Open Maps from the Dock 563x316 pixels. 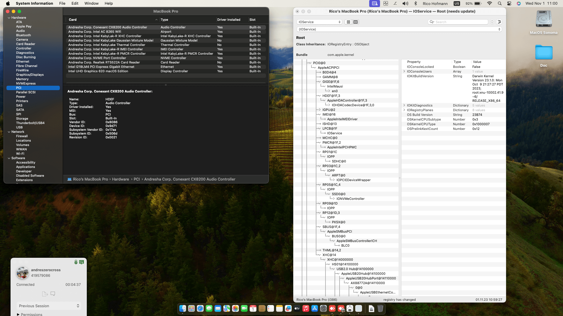[227, 308]
